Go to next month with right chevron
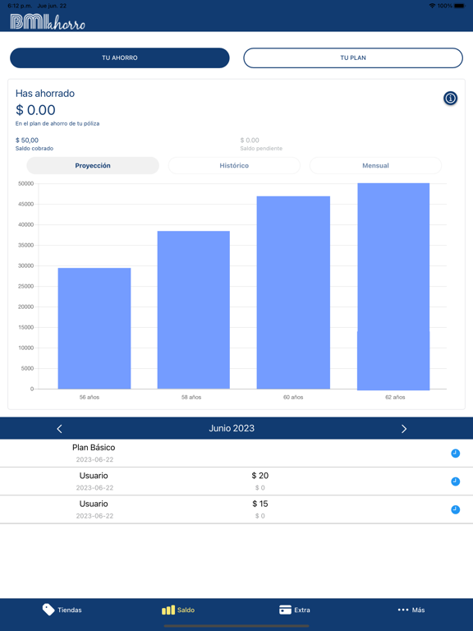The height and width of the screenshot is (631, 473). click(404, 429)
